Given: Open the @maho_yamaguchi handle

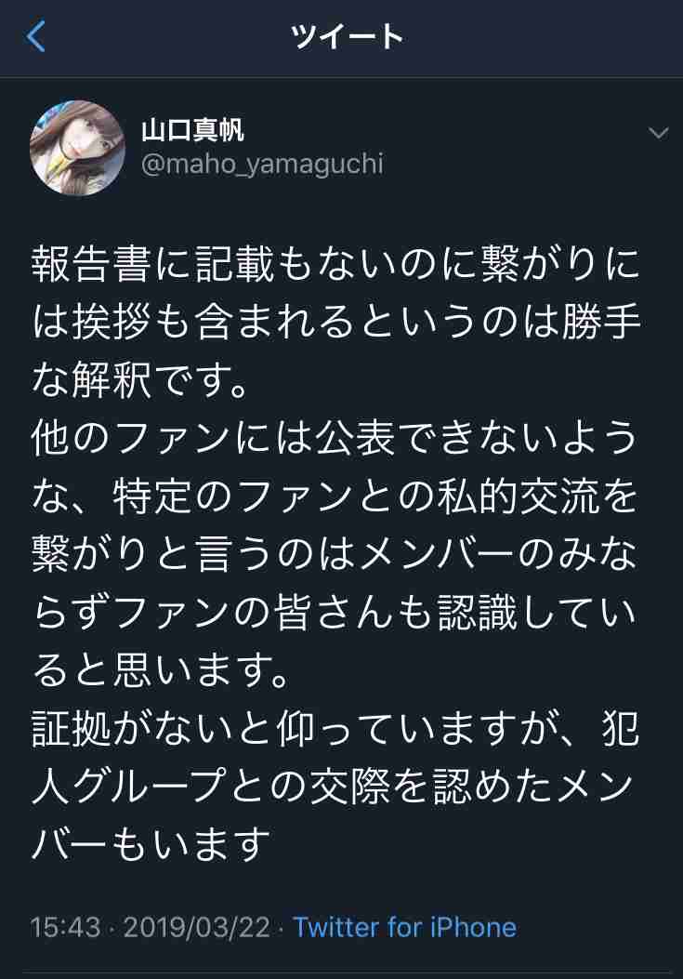Looking at the screenshot, I should (262, 165).
